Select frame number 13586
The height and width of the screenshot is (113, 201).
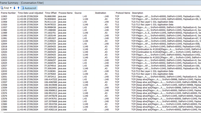coord(4,110)
